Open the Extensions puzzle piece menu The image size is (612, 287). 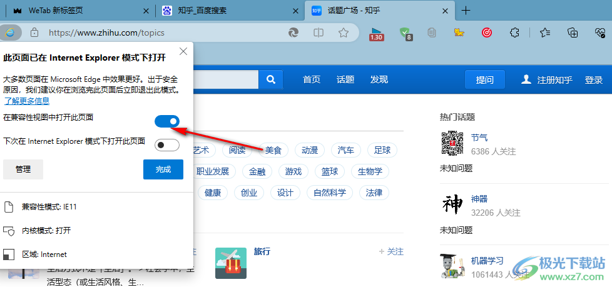coord(515,33)
